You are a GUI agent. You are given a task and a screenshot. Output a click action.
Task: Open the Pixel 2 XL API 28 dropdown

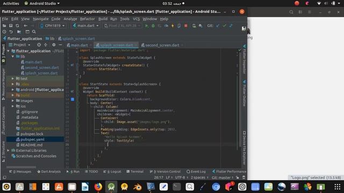[122, 26]
